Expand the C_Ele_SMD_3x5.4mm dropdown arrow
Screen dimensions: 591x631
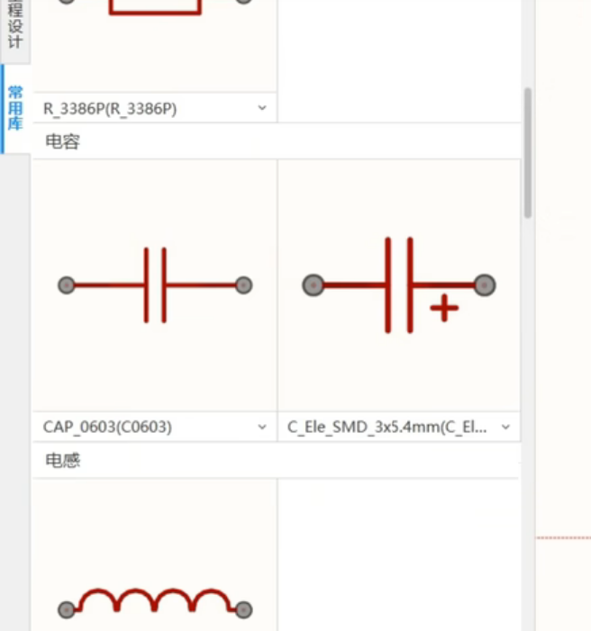(x=506, y=427)
